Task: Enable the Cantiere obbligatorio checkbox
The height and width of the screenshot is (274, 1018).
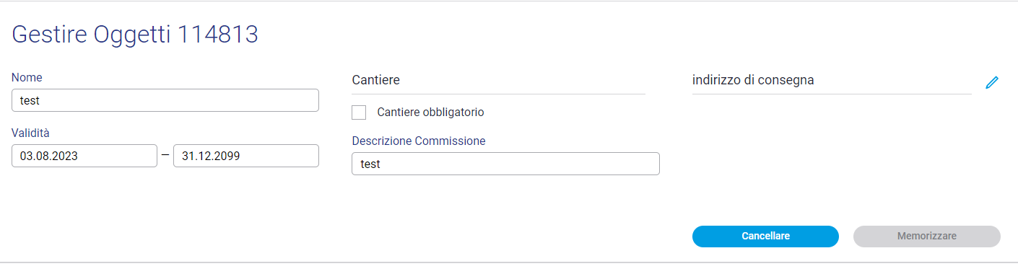Action: point(359,112)
